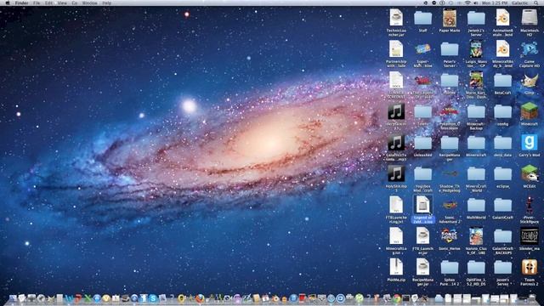The width and height of the screenshot is (544, 306).
Task: Open the Shadow The Hedgehog icon
Action: coord(450,174)
